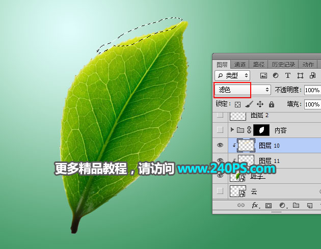Select the 内容 group name
Screen dimensions: 321x249
pyautogui.click(x=280, y=130)
